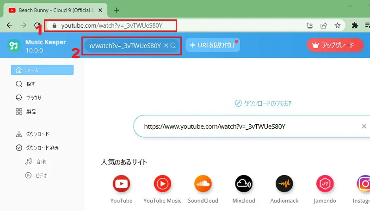The image size is (370, 211).
Task: Select the Beach Bunny - Cloud 9 tab
Action: [x=55, y=10]
